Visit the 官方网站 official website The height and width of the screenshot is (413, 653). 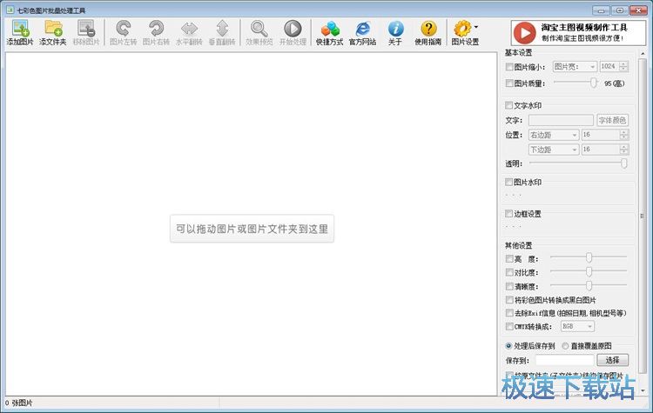(362, 33)
